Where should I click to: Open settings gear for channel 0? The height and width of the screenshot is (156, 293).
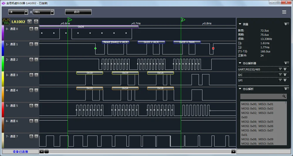31,29
